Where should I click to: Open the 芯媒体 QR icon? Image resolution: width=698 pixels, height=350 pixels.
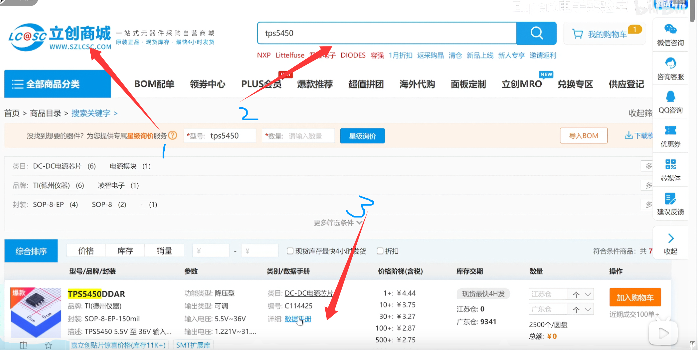coord(670,164)
